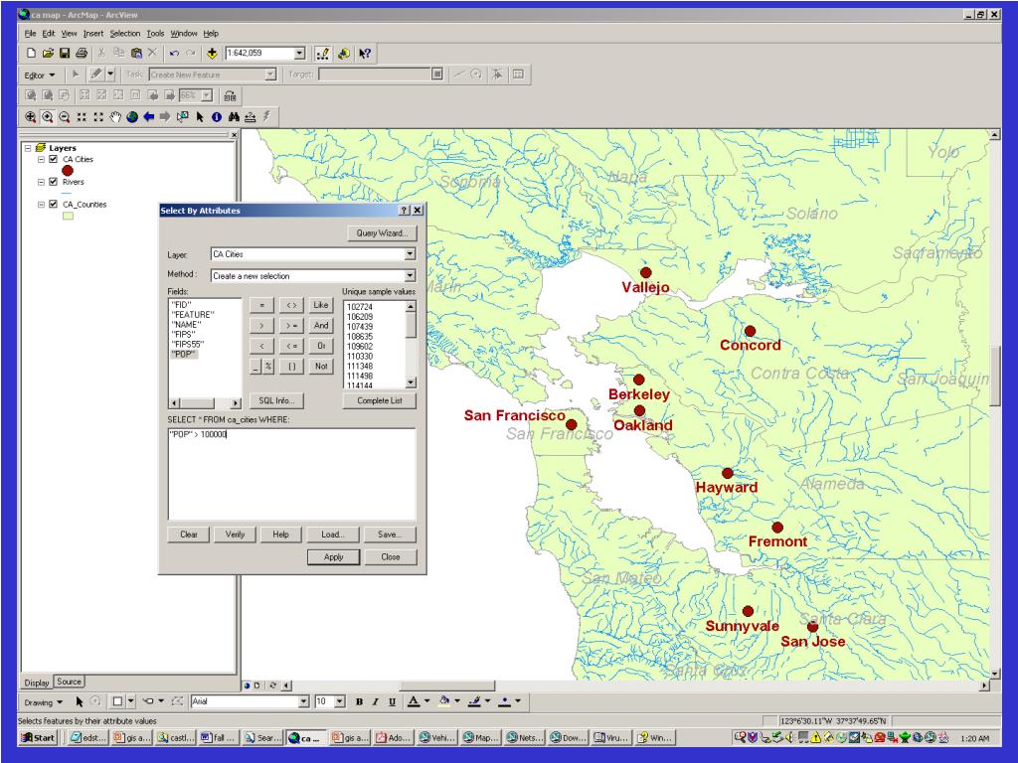The image size is (1018, 763).
Task: Open the File menu
Action: (31, 33)
